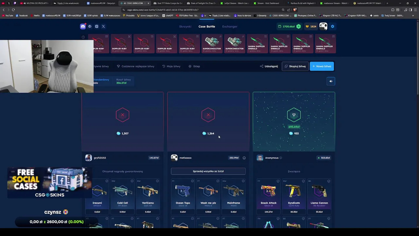Click 140.87zł total for gryf121212
Screen dimensions: 419x236
pyautogui.click(x=154, y=158)
